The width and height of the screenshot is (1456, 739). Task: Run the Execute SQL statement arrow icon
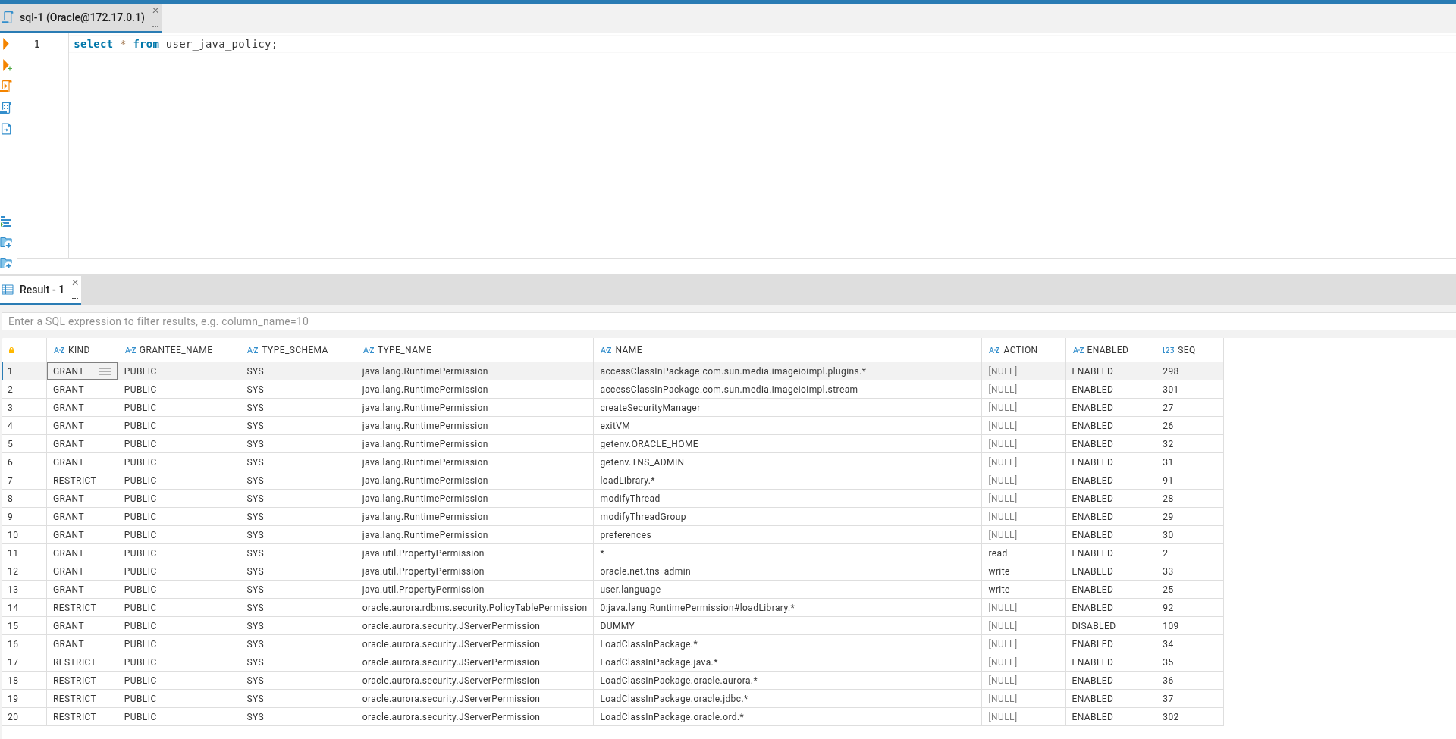[x=6, y=44]
